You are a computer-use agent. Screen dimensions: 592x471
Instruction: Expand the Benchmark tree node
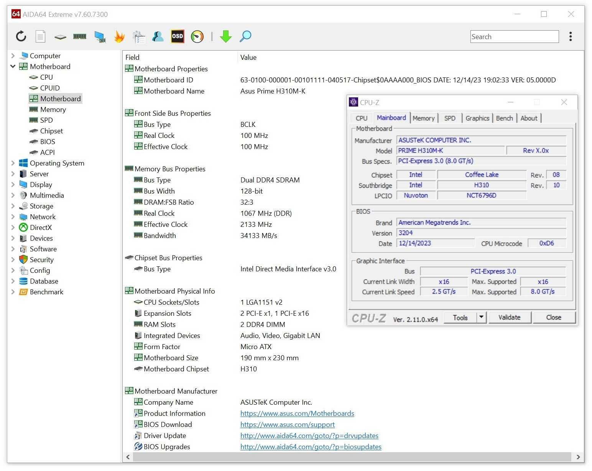point(13,292)
